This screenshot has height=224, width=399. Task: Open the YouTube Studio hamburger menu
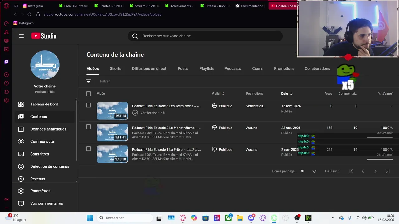point(21,36)
